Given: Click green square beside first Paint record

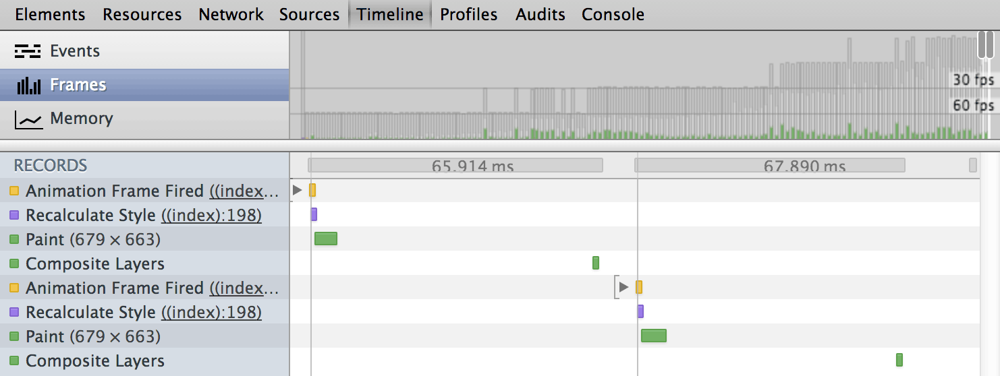Looking at the screenshot, I should point(14,240).
